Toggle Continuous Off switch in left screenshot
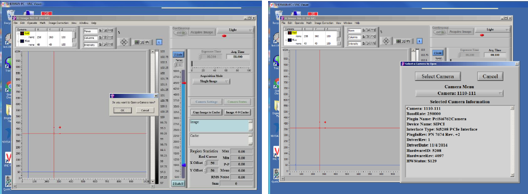528x194 pixels. coord(180,33)
